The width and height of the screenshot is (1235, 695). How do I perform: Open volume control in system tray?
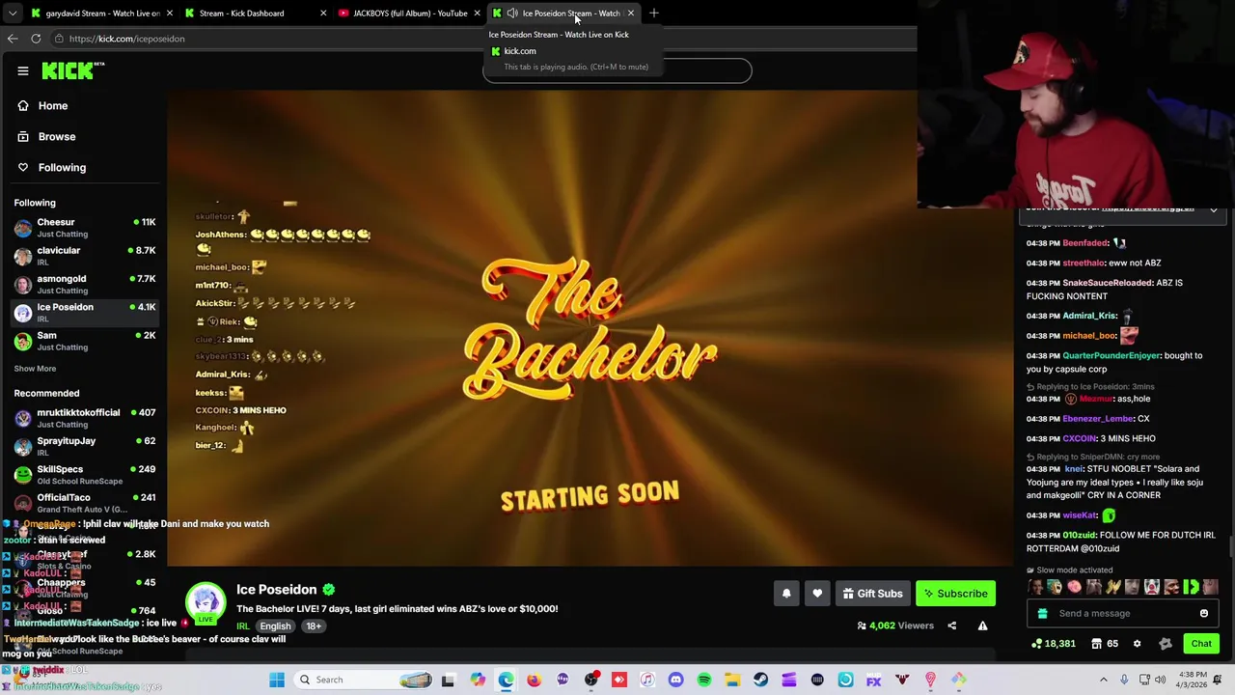1161,680
